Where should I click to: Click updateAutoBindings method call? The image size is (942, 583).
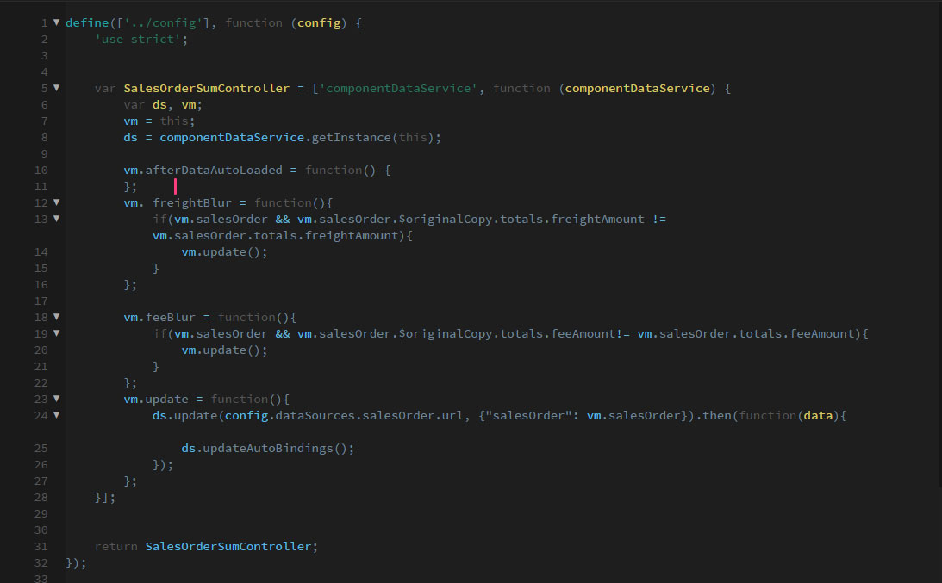268,449
